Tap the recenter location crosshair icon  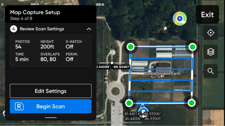point(211,33)
